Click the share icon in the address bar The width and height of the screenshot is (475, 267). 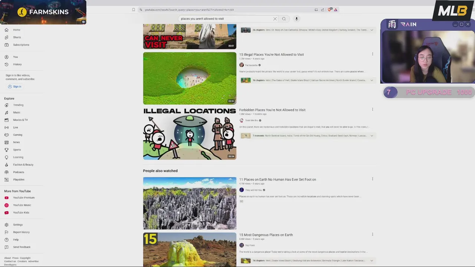tap(322, 10)
